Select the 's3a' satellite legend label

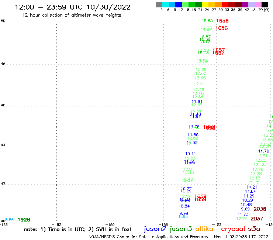click(x=254, y=229)
